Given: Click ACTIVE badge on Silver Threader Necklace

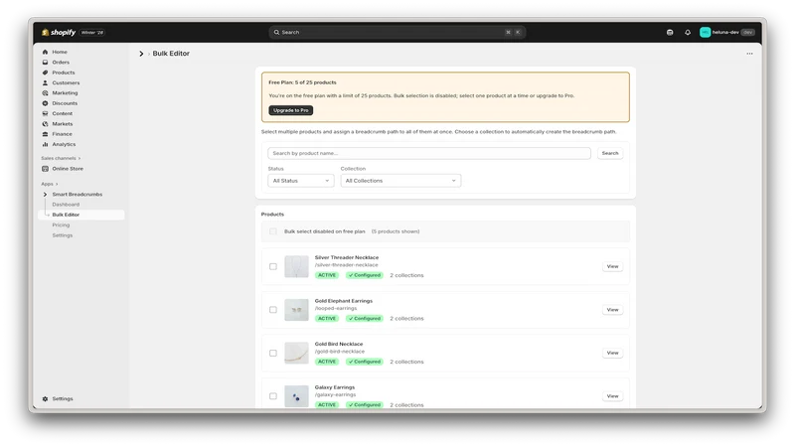Looking at the screenshot, I should click(x=327, y=275).
